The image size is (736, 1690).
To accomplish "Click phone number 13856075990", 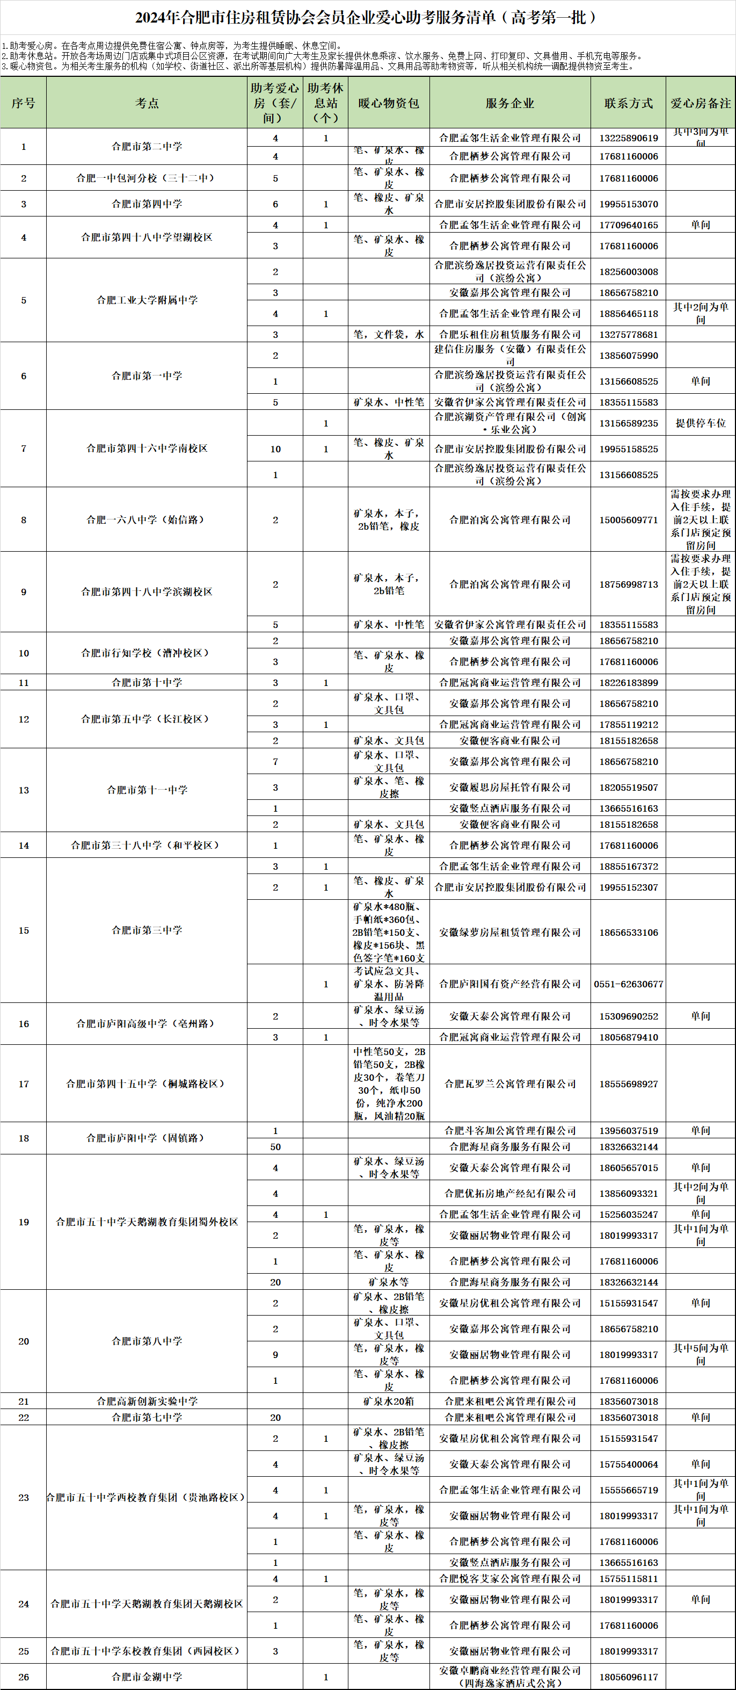I will coord(629,356).
